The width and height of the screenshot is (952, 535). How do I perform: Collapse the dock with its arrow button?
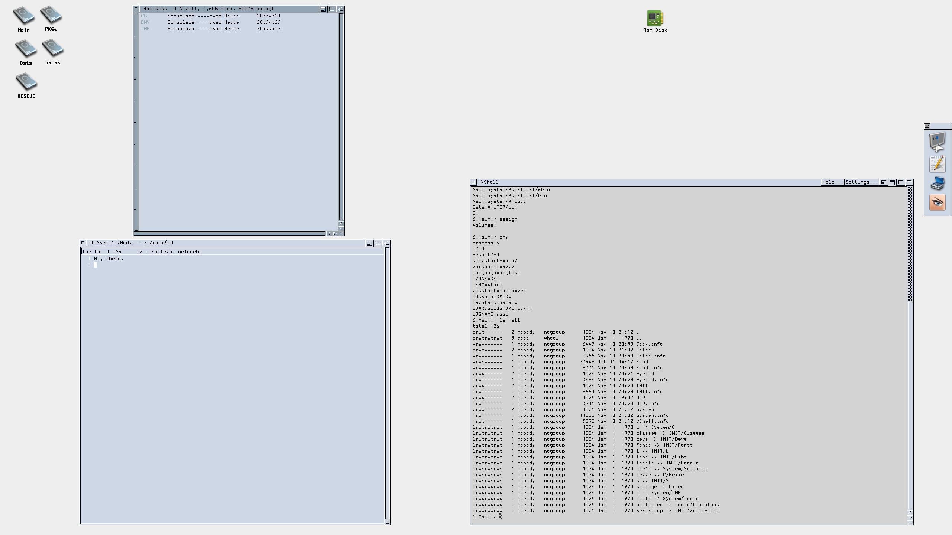(927, 126)
